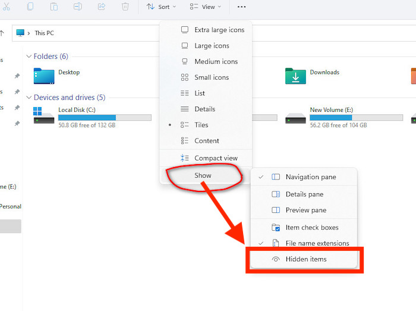Screen dimensions: 416x311
Task: Select the New Volume (E:) drive icon
Action: 295,118
